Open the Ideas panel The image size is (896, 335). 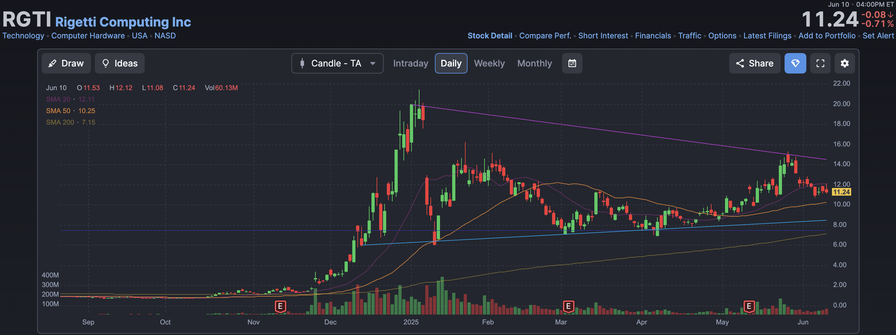120,63
